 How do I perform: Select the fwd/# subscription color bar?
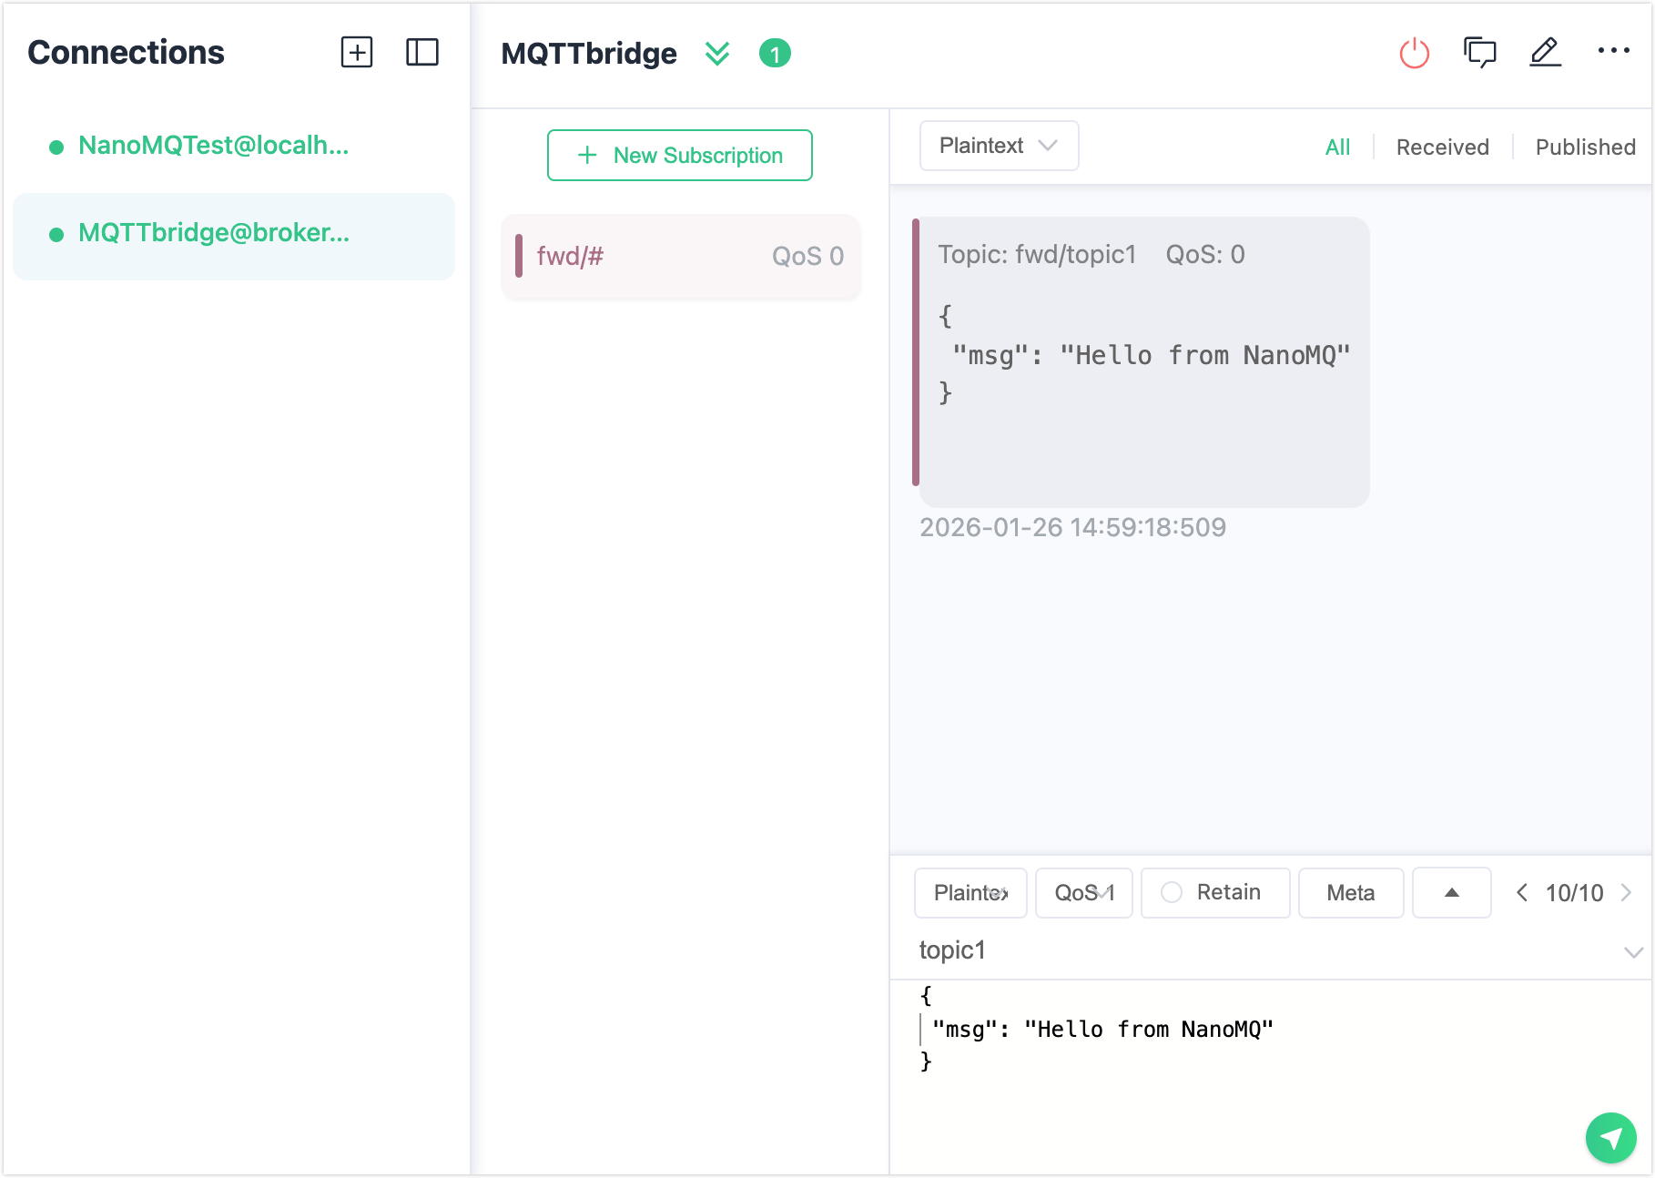[x=519, y=256]
